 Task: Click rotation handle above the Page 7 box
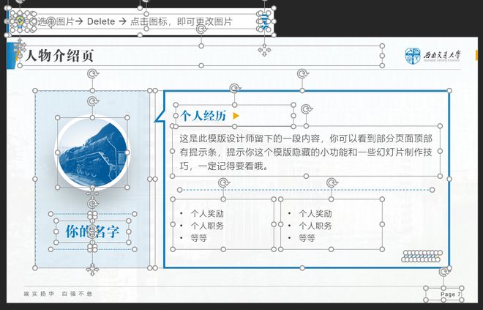tap(444, 271)
